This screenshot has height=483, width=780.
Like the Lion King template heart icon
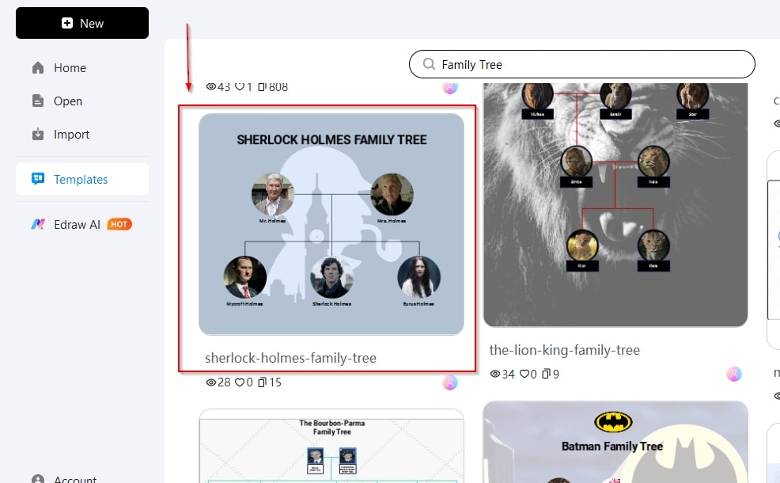click(x=524, y=374)
